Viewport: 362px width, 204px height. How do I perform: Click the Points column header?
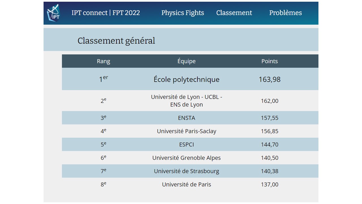pyautogui.click(x=270, y=61)
